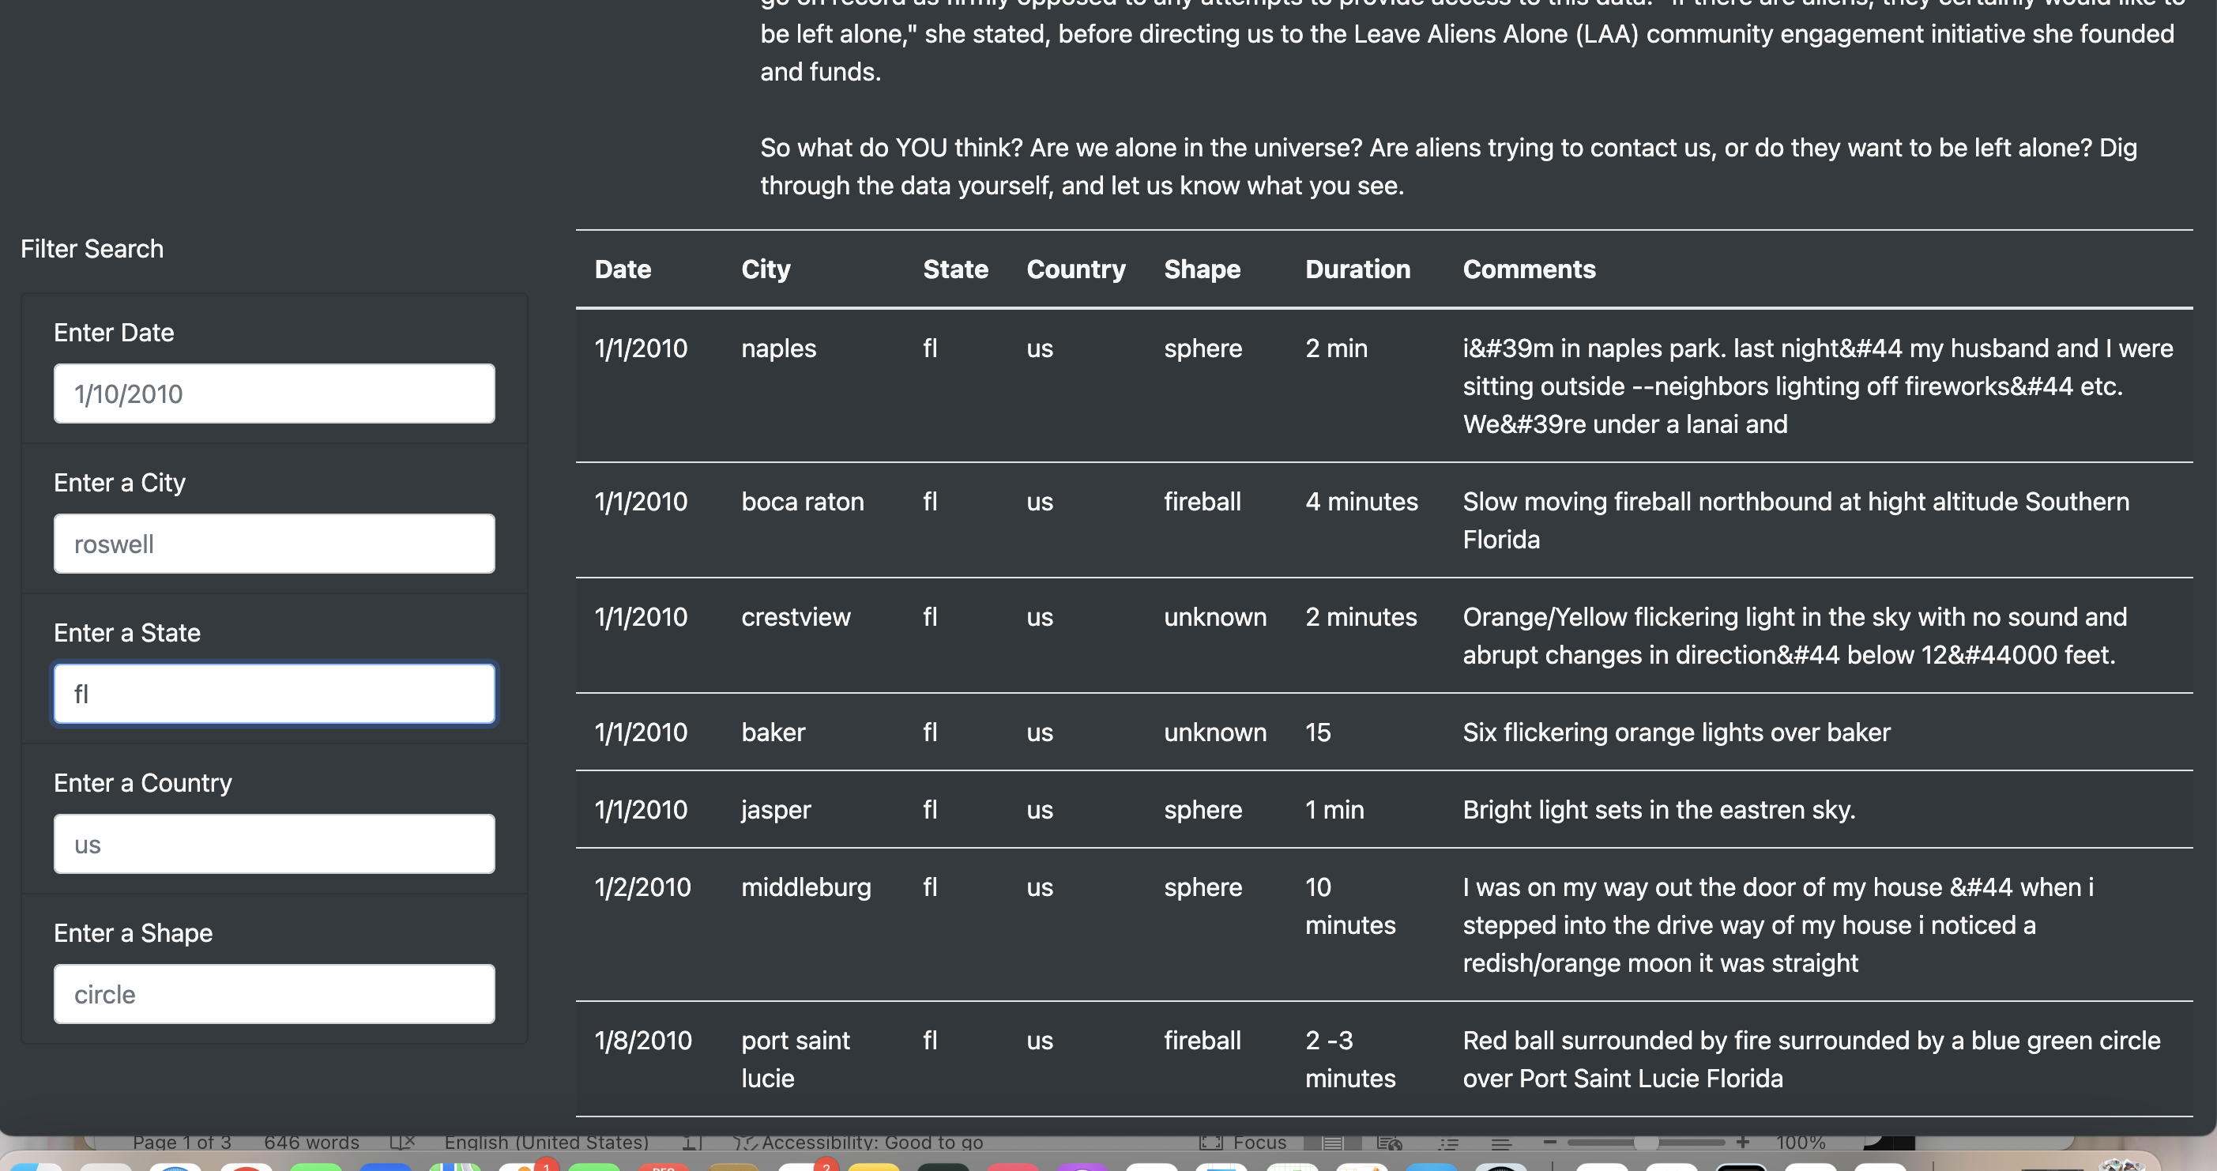Click the State column header

955,269
